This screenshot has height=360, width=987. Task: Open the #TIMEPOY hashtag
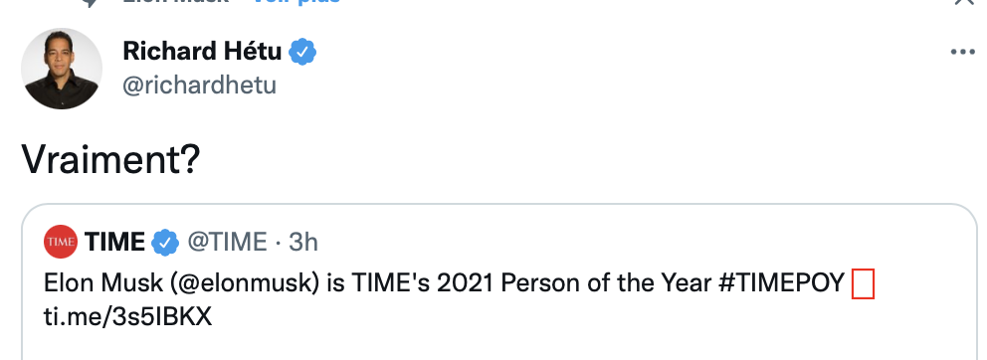pyautogui.click(x=781, y=283)
